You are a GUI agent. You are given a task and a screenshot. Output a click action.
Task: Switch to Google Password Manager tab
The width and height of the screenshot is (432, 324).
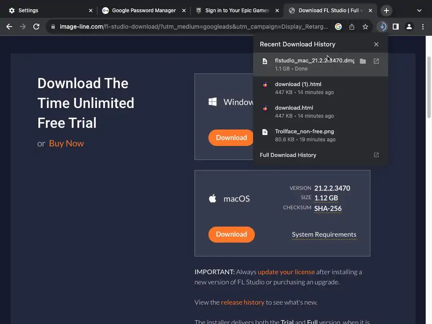pyautogui.click(x=143, y=11)
